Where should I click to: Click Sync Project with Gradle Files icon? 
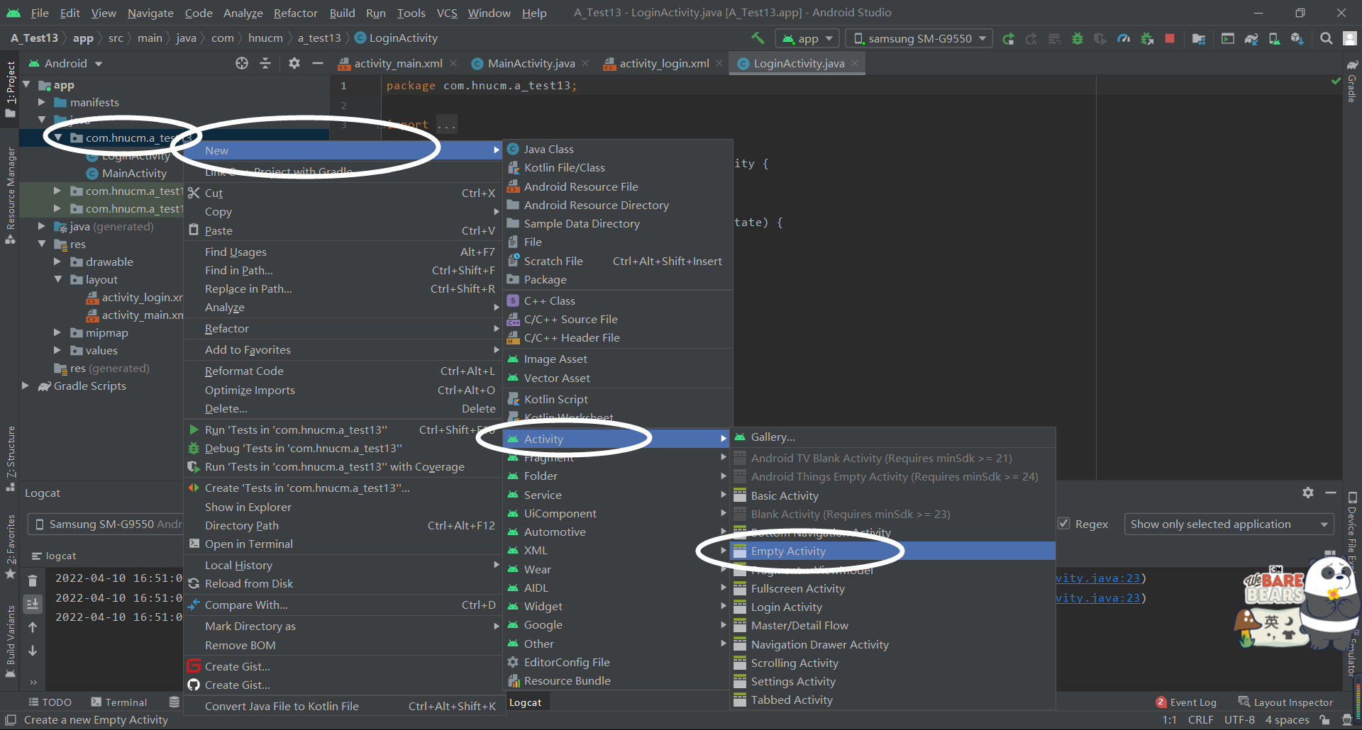[x=1251, y=38]
